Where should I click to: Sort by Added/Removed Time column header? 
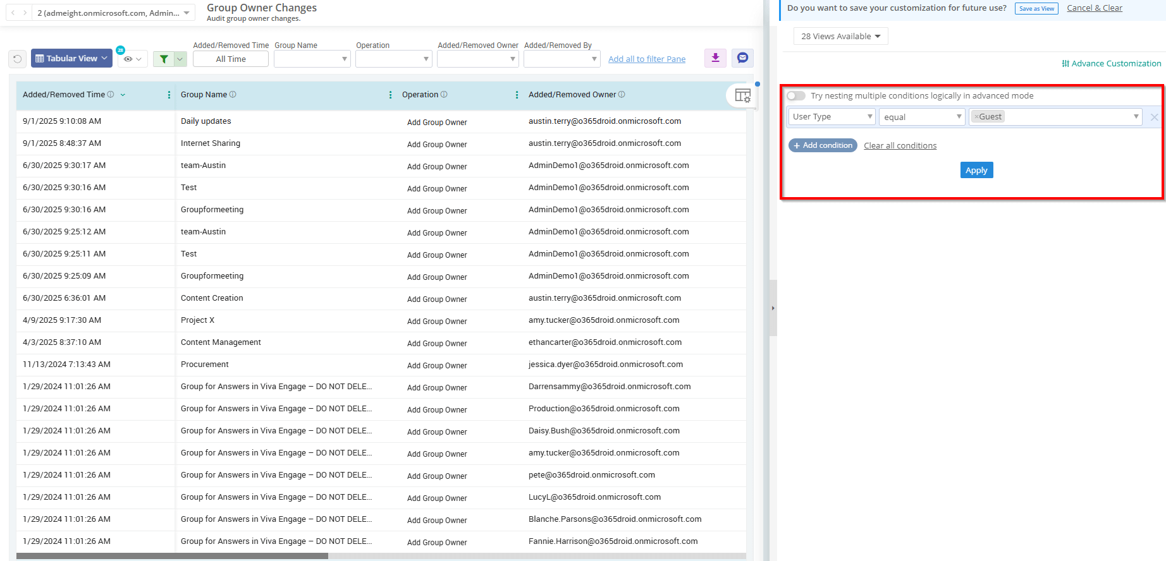coord(64,95)
